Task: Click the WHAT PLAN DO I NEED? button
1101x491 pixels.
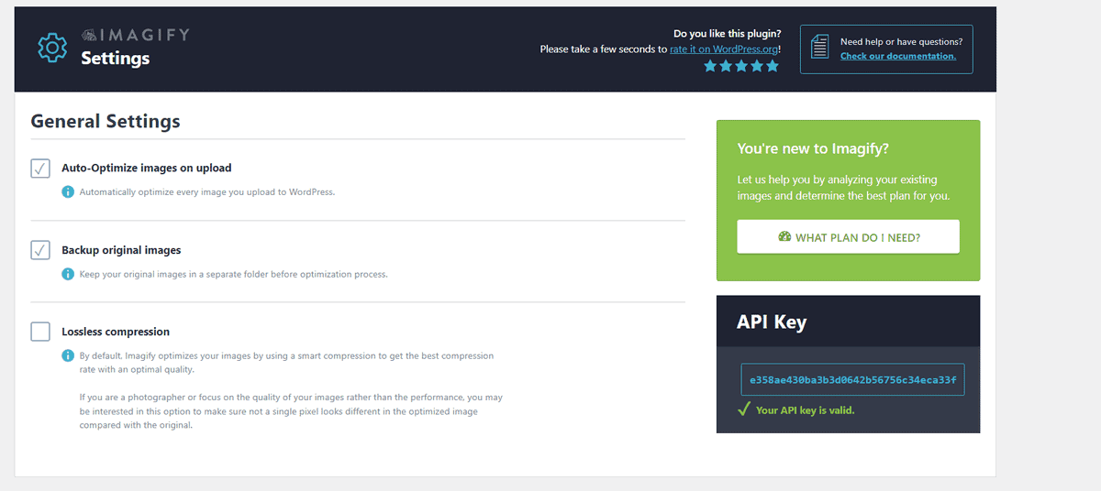Action: (x=849, y=236)
